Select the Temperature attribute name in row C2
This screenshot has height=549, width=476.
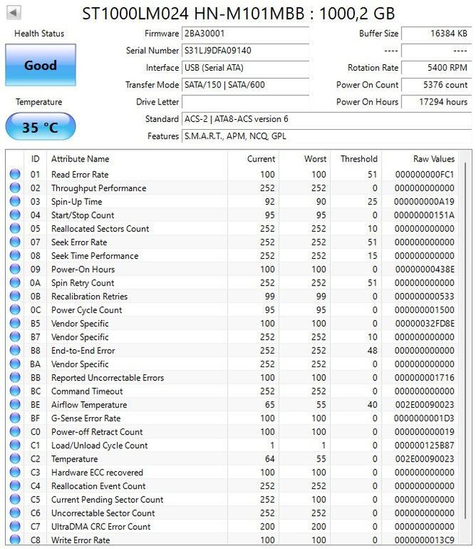74,459
